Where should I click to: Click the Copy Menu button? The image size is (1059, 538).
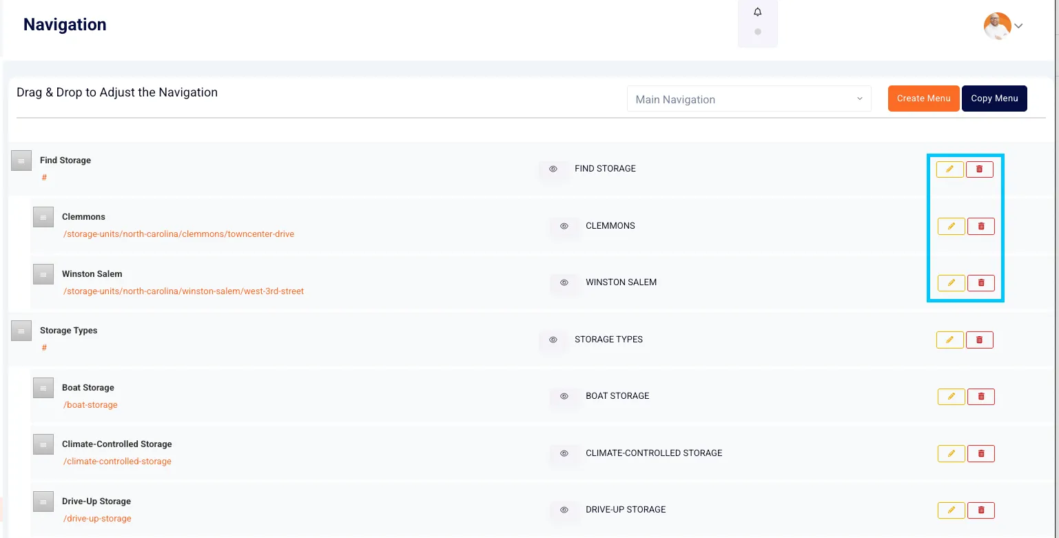pos(994,99)
